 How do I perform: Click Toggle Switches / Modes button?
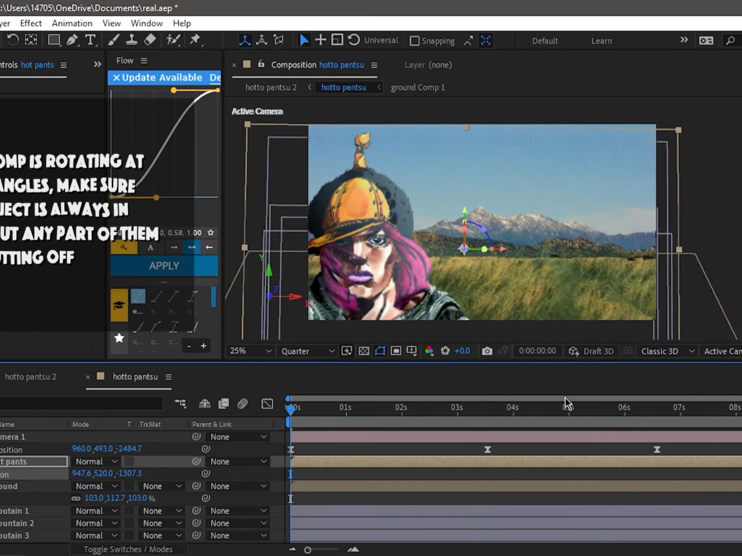point(128,549)
